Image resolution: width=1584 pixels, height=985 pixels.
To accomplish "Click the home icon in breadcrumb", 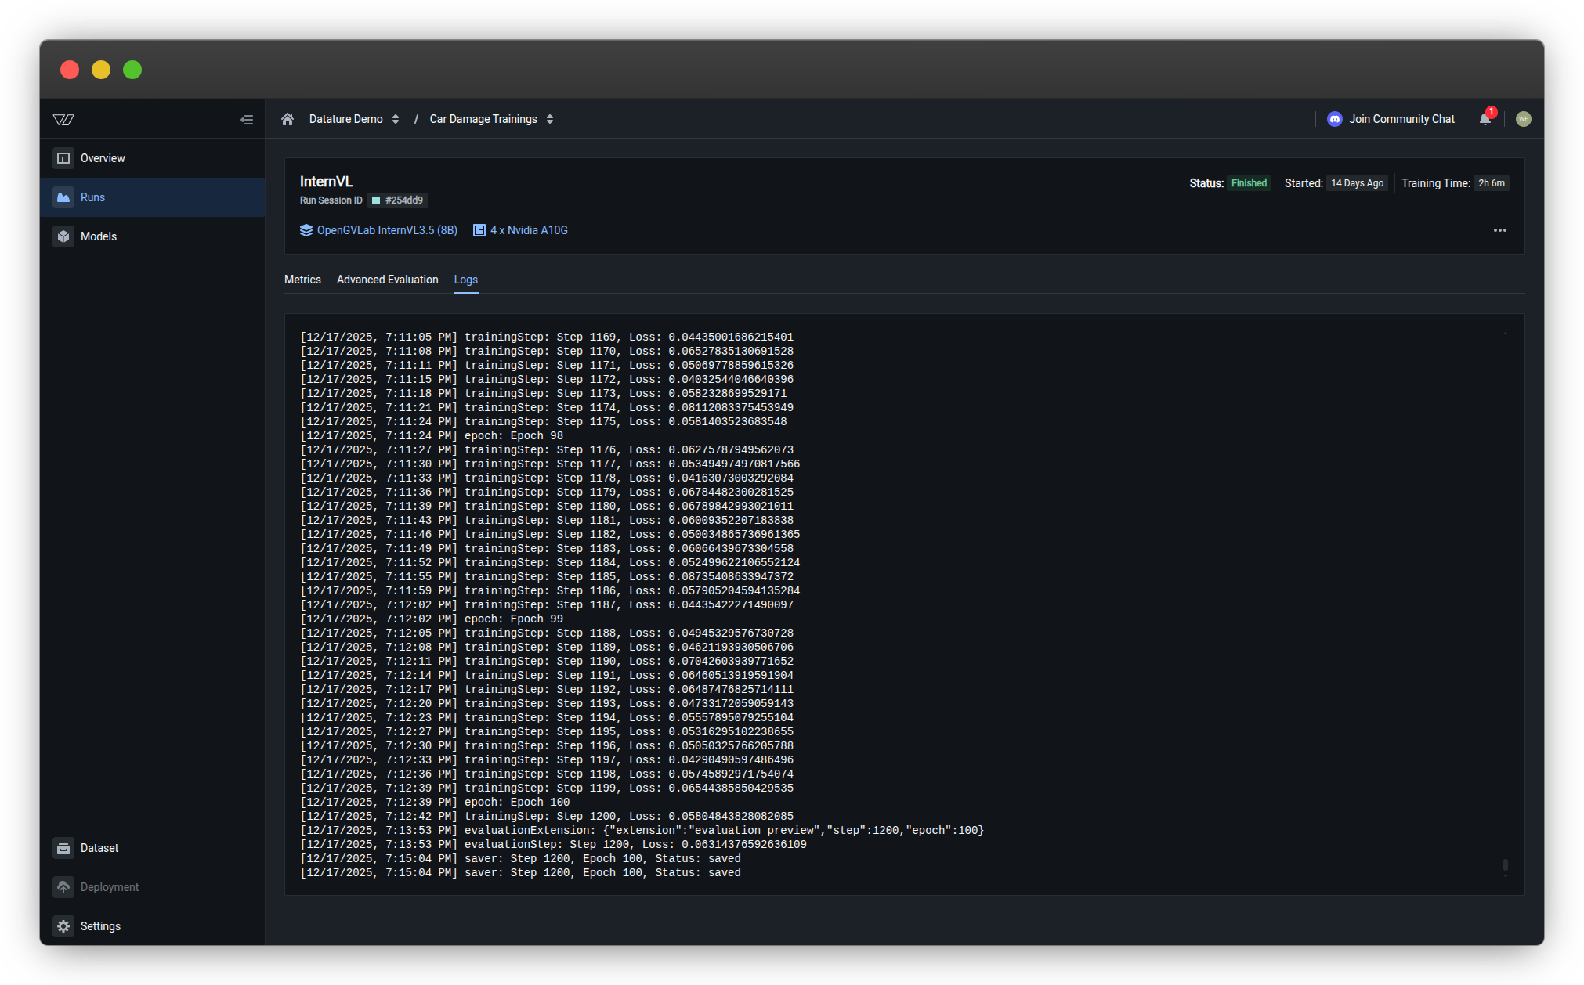I will [288, 119].
